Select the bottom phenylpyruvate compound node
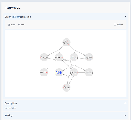Screen dimensions: 131x120 coord(67,87)
